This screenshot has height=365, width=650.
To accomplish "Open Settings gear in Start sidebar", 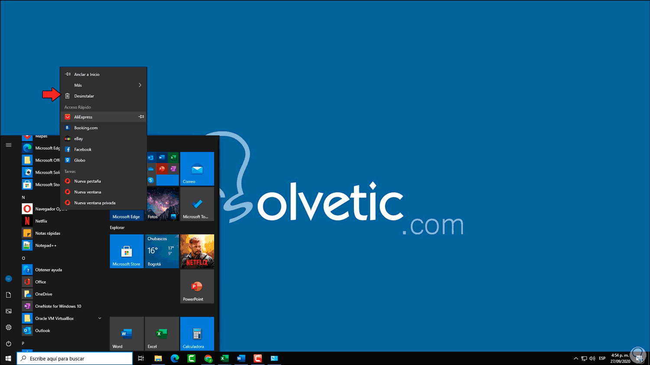I will [x=9, y=327].
